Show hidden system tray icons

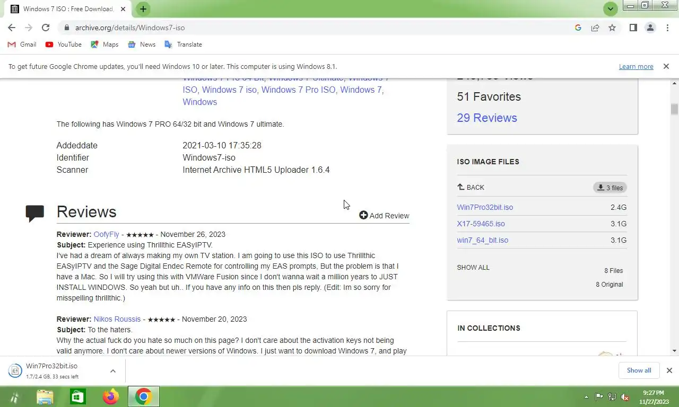586,397
